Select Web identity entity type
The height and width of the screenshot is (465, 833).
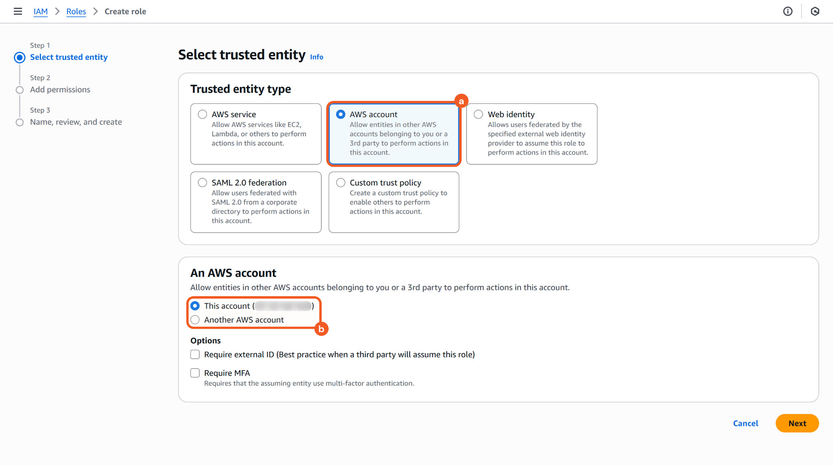point(479,114)
